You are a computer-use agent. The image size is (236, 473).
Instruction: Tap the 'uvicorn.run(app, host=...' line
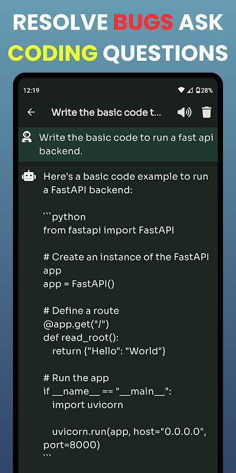[x=129, y=432]
